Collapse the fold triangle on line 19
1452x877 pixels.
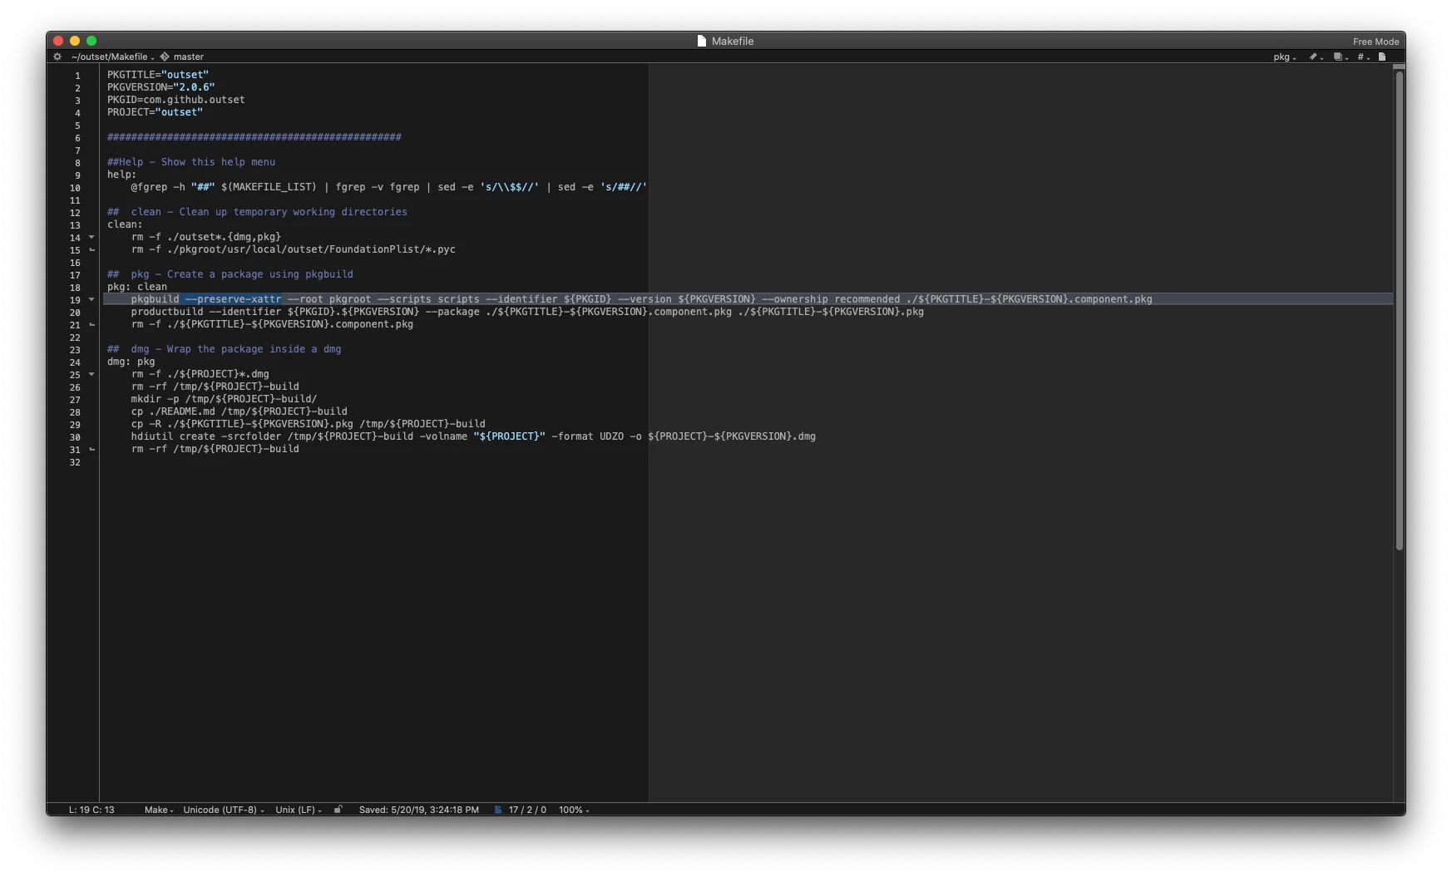tap(91, 299)
